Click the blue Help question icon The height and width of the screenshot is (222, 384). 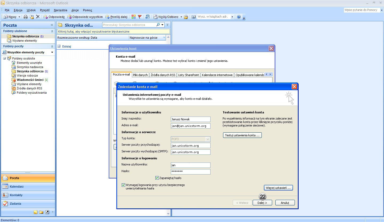pyautogui.click(x=239, y=17)
